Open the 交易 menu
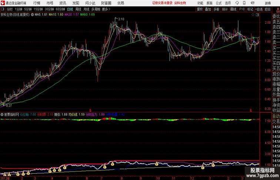This screenshot has height=180, width=280. coord(120,3)
